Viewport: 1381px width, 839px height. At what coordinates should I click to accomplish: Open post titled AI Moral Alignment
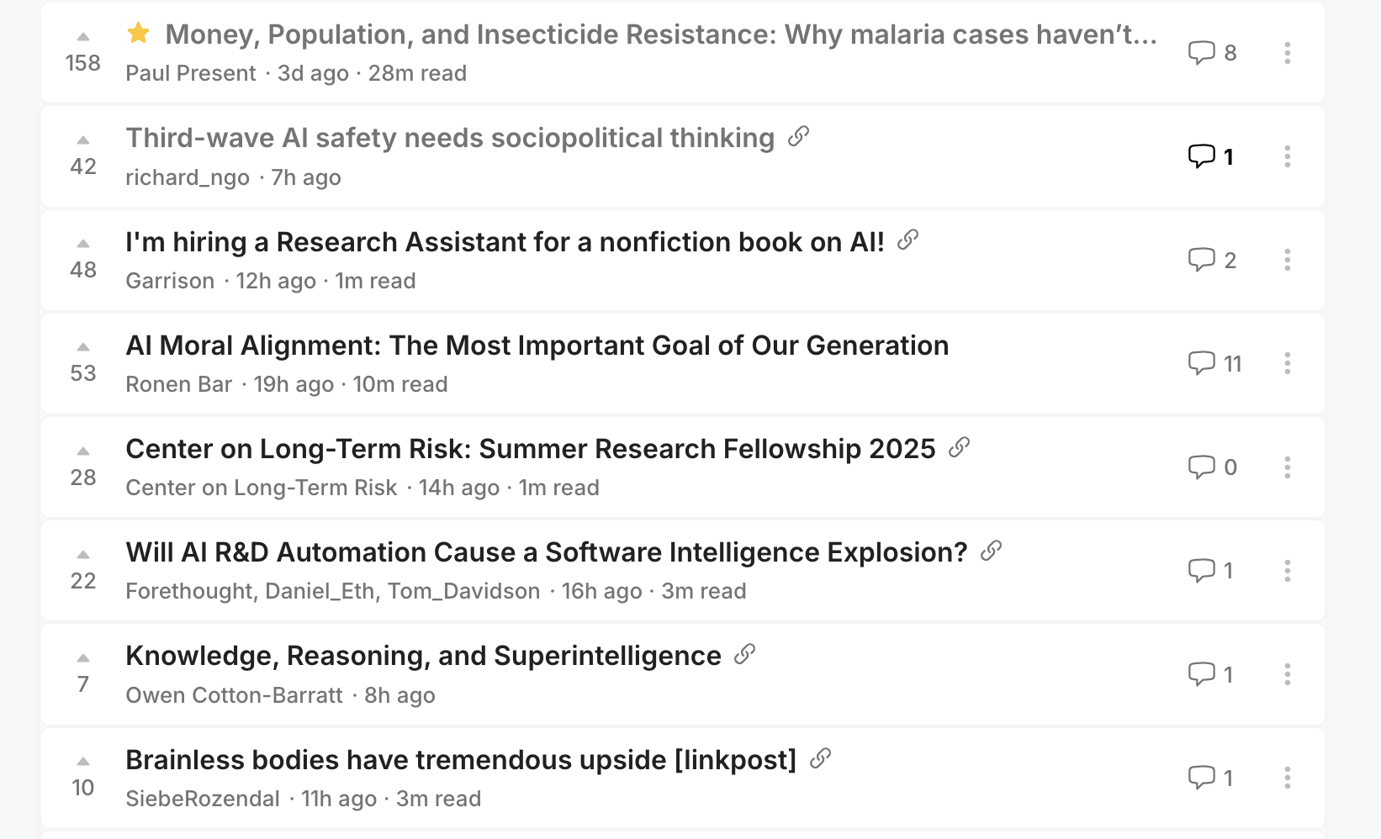click(x=537, y=346)
